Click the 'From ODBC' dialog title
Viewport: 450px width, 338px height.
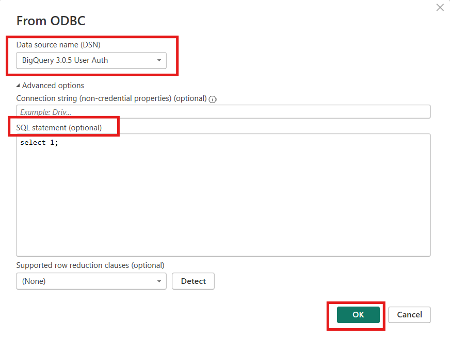pyautogui.click(x=51, y=21)
